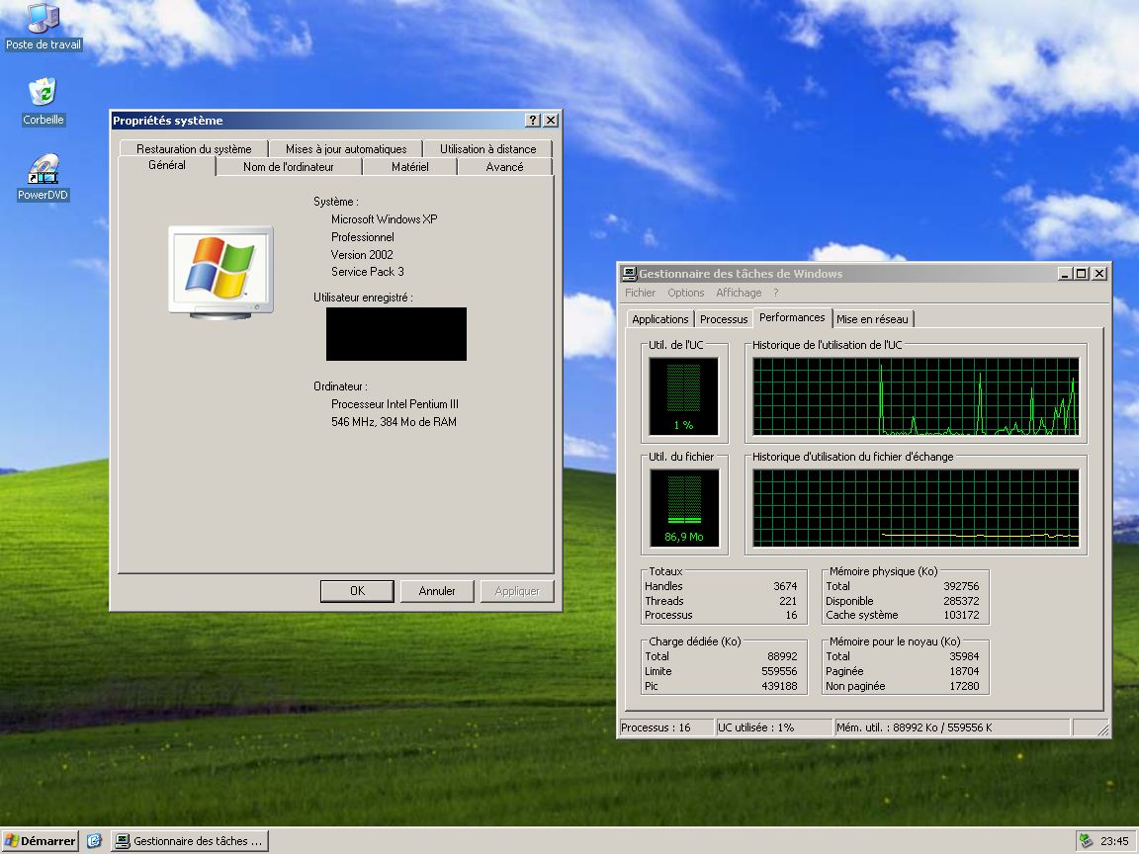Switch to Utilisation à distance tab
Image resolution: width=1139 pixels, height=854 pixels.
point(488,149)
